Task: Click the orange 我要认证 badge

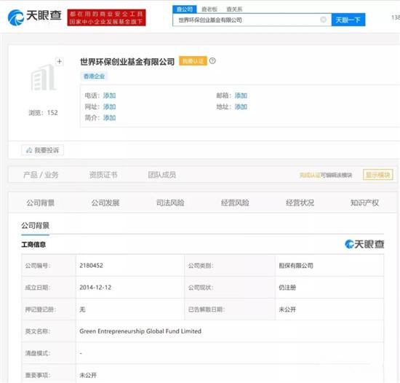Action: tap(193, 61)
